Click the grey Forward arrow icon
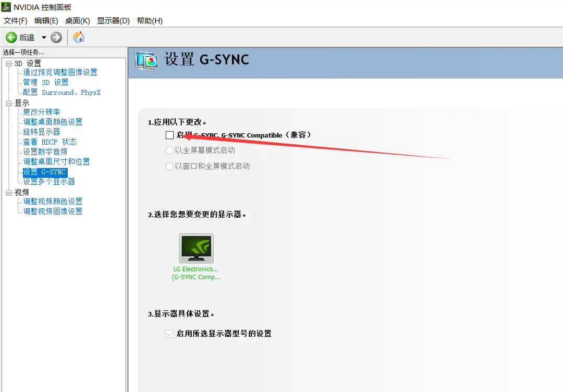563x392 pixels. 56,37
